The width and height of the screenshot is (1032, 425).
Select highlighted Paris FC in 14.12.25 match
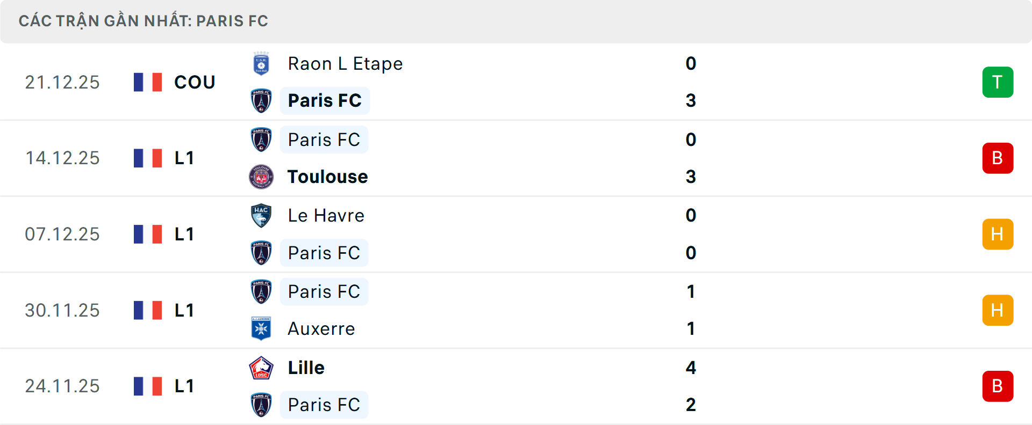click(x=324, y=140)
